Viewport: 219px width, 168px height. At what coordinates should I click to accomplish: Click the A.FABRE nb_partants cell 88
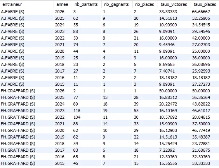point(87,31)
